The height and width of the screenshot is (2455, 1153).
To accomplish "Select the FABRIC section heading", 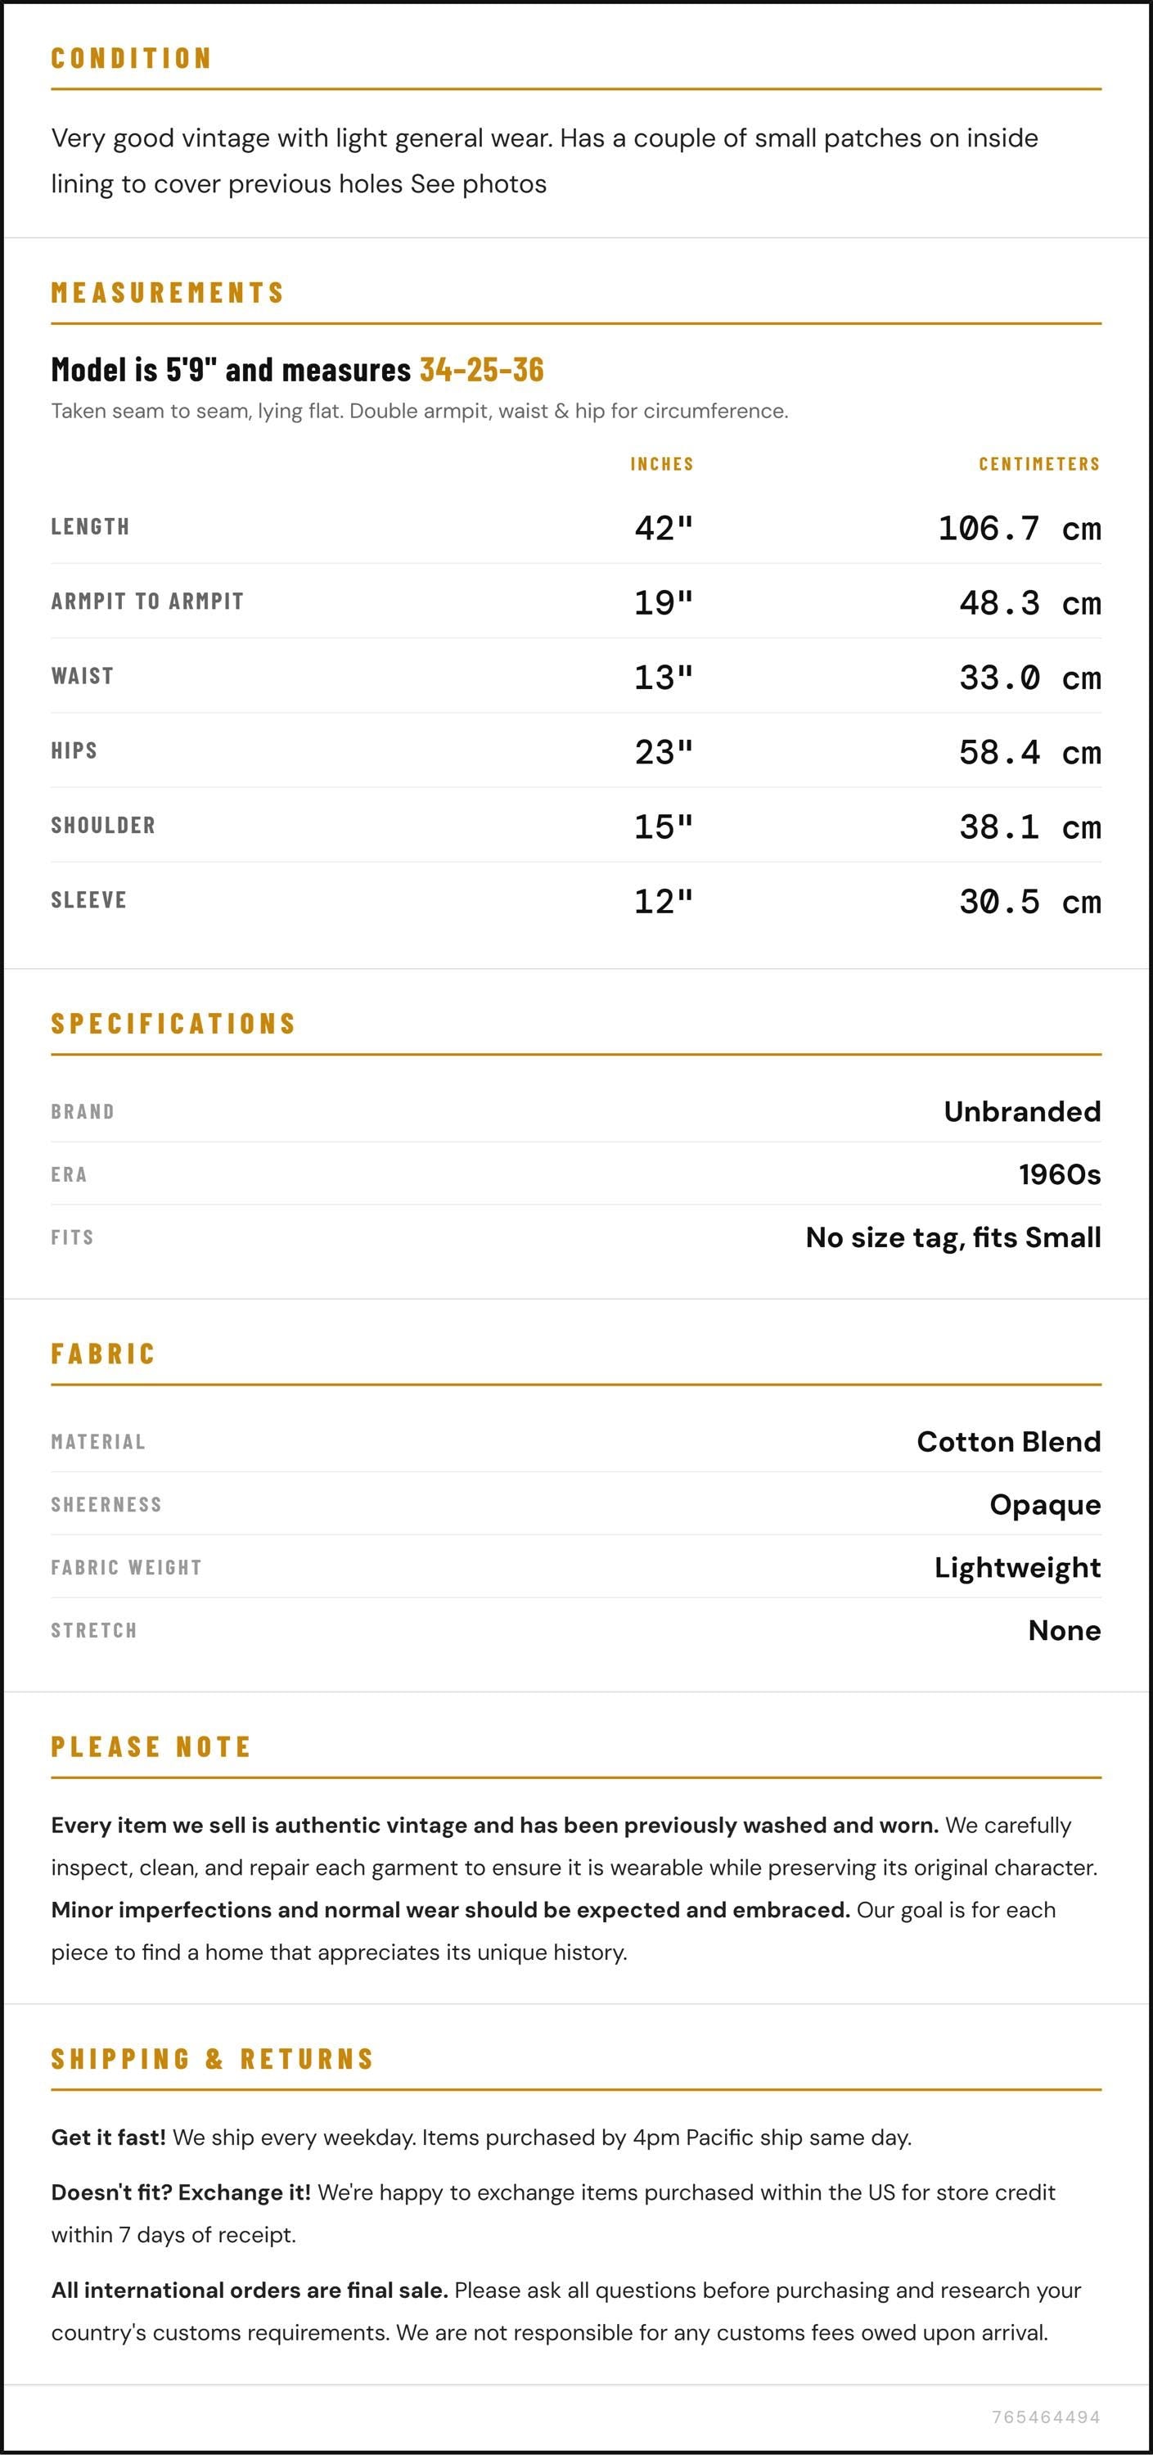I will tap(103, 1354).
